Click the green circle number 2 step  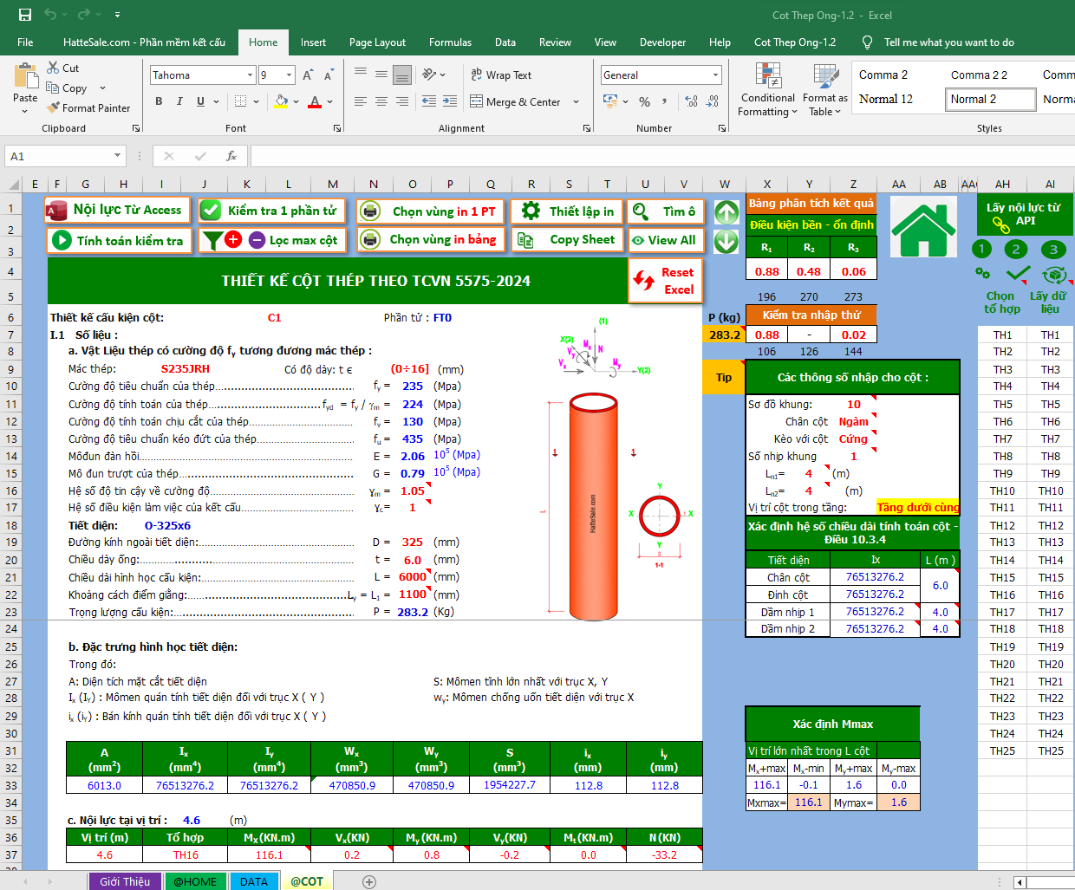1016,249
